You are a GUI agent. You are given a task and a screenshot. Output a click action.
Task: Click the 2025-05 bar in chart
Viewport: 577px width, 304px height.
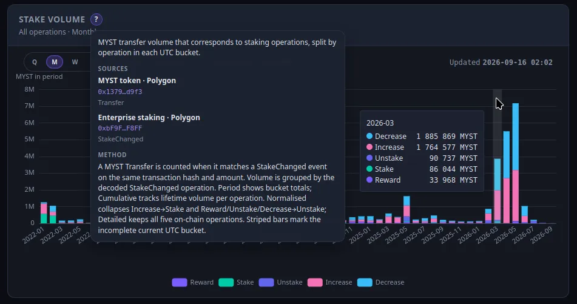click(407, 209)
